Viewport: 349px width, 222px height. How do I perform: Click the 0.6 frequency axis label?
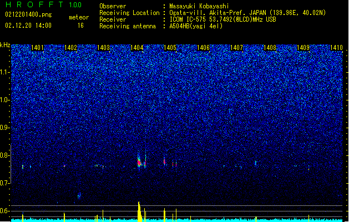[x=5, y=211]
